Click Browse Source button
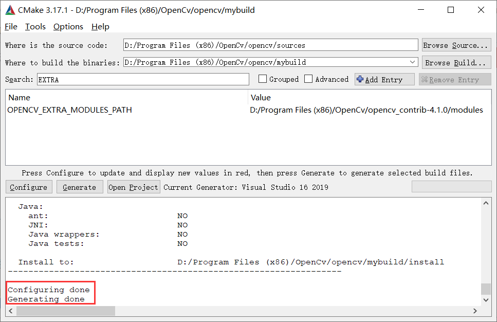The image size is (497, 322). point(456,45)
